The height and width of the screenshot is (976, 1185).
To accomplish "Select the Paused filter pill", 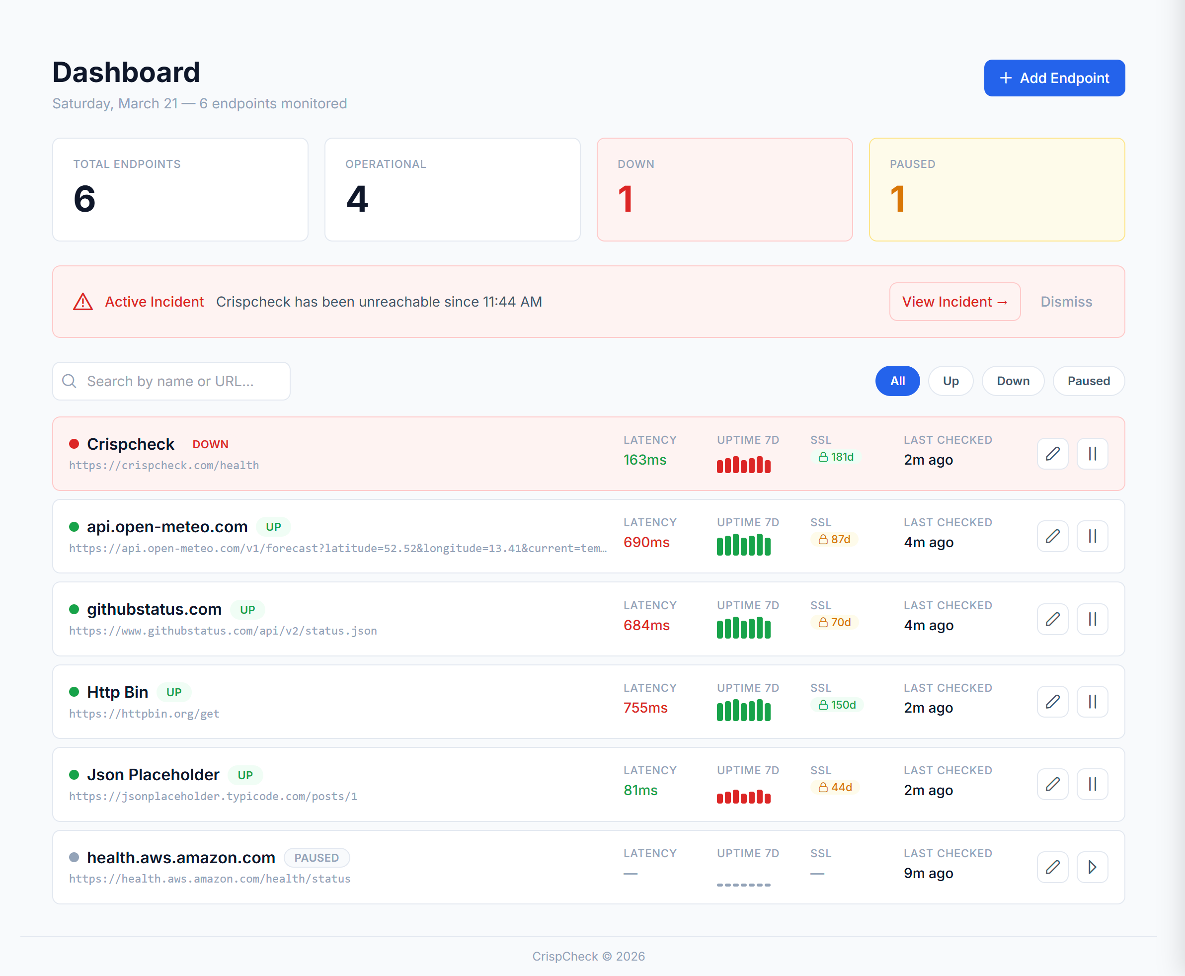I will [1088, 381].
